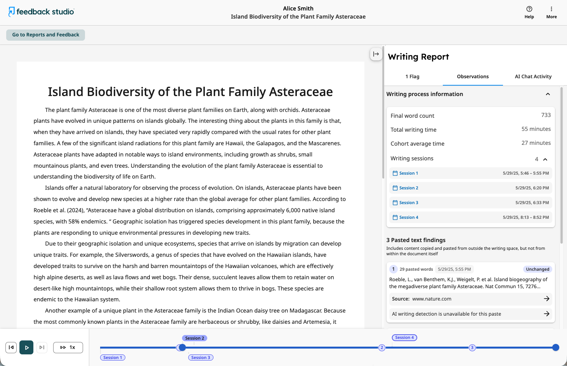Go to Reports and Feedback
The image size is (567, 366).
(45, 35)
